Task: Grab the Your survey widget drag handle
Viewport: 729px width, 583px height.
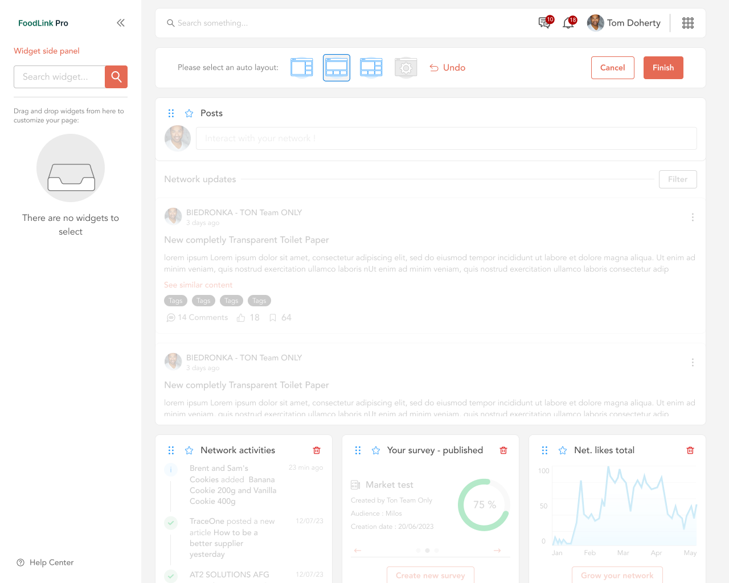Action: pos(358,450)
